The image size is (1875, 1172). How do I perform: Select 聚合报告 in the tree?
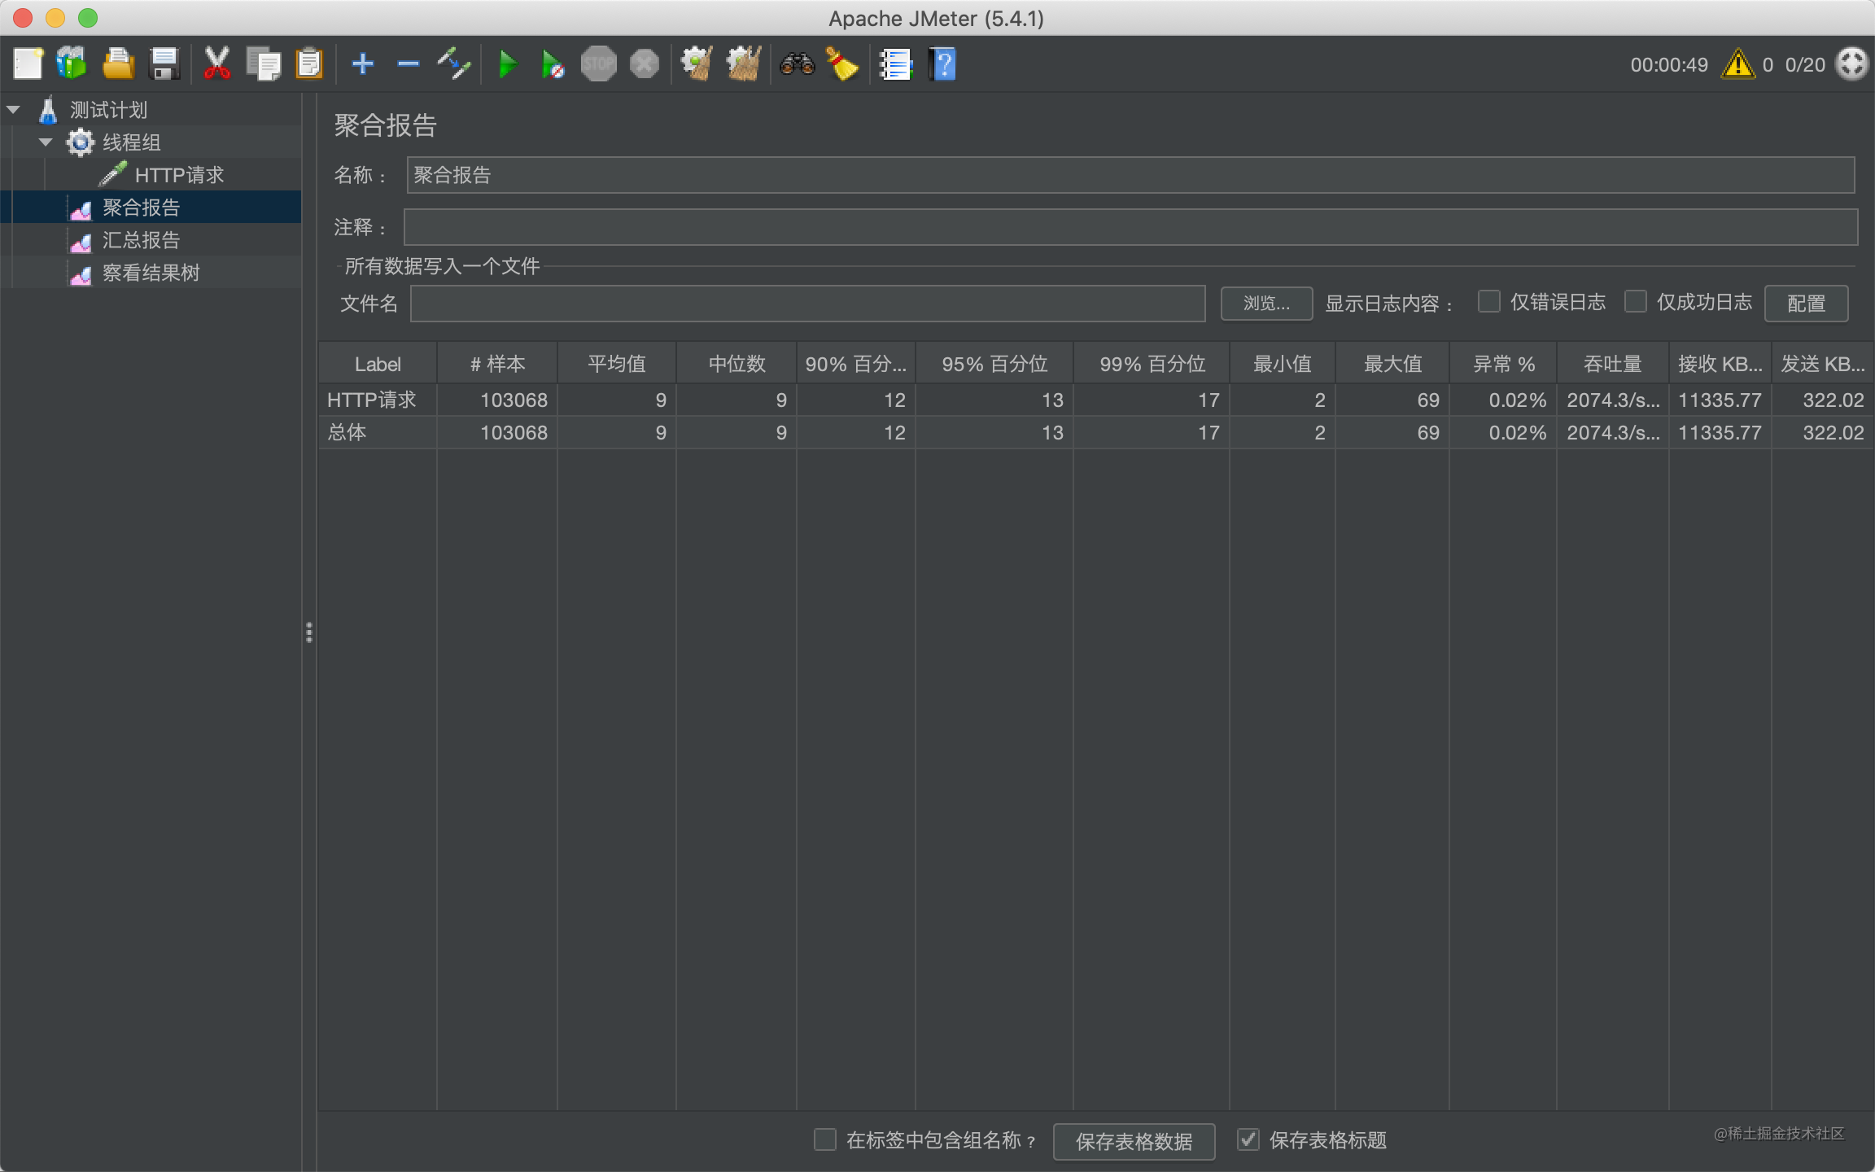click(141, 208)
